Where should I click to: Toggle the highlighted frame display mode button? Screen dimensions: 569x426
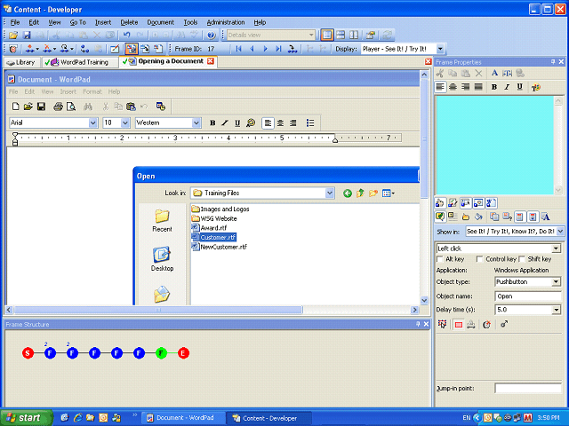coord(132,49)
